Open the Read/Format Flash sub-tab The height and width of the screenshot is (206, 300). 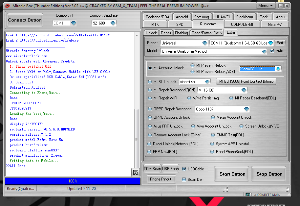point(207,33)
